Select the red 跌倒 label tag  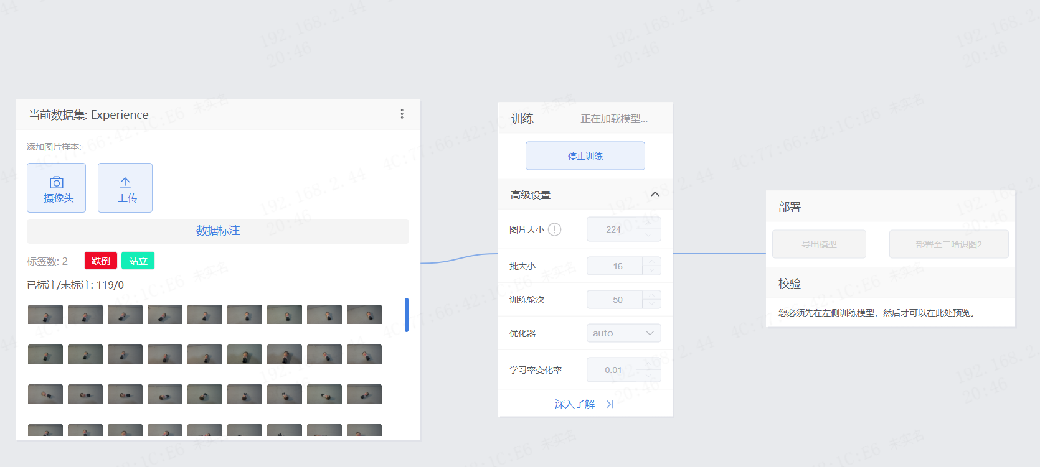click(x=101, y=261)
